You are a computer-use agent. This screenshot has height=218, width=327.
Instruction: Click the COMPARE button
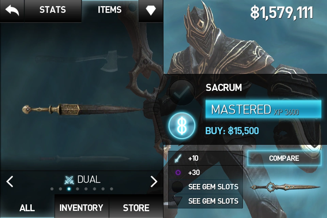tap(284, 158)
